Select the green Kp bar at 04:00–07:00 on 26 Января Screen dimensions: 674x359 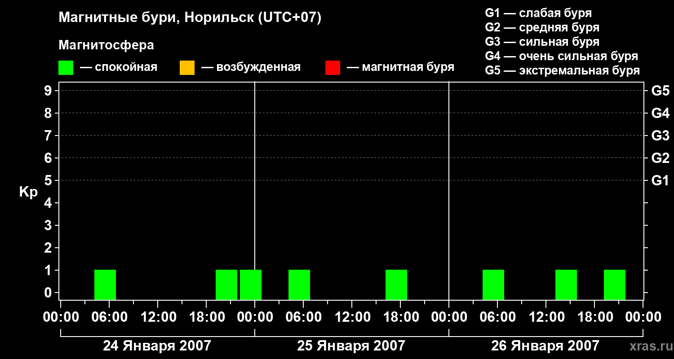click(493, 285)
